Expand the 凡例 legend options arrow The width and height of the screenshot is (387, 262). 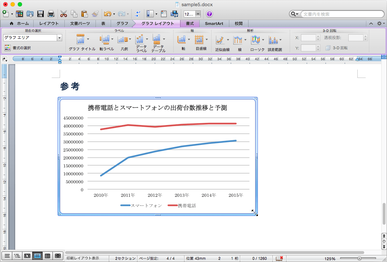130,39
